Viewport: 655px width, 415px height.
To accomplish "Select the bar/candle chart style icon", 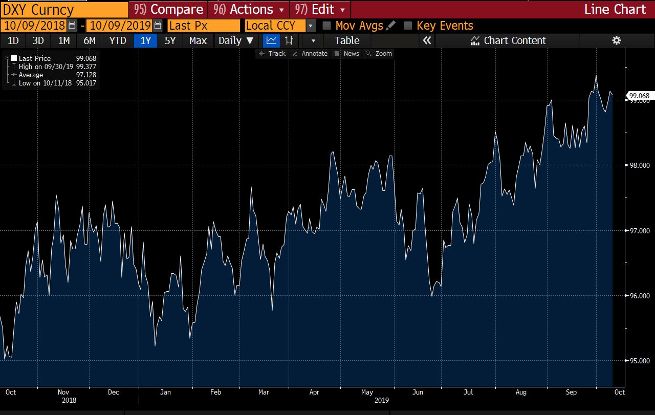I will point(289,40).
